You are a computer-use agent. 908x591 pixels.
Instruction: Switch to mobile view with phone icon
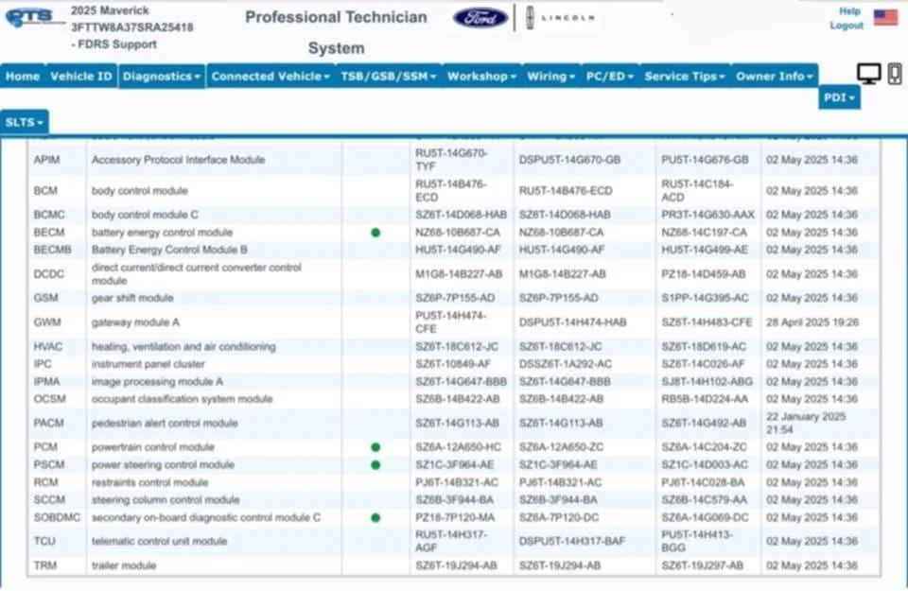click(893, 72)
